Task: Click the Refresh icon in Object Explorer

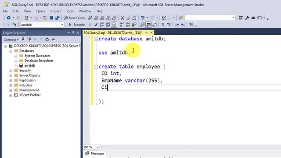Action: (x=47, y=39)
